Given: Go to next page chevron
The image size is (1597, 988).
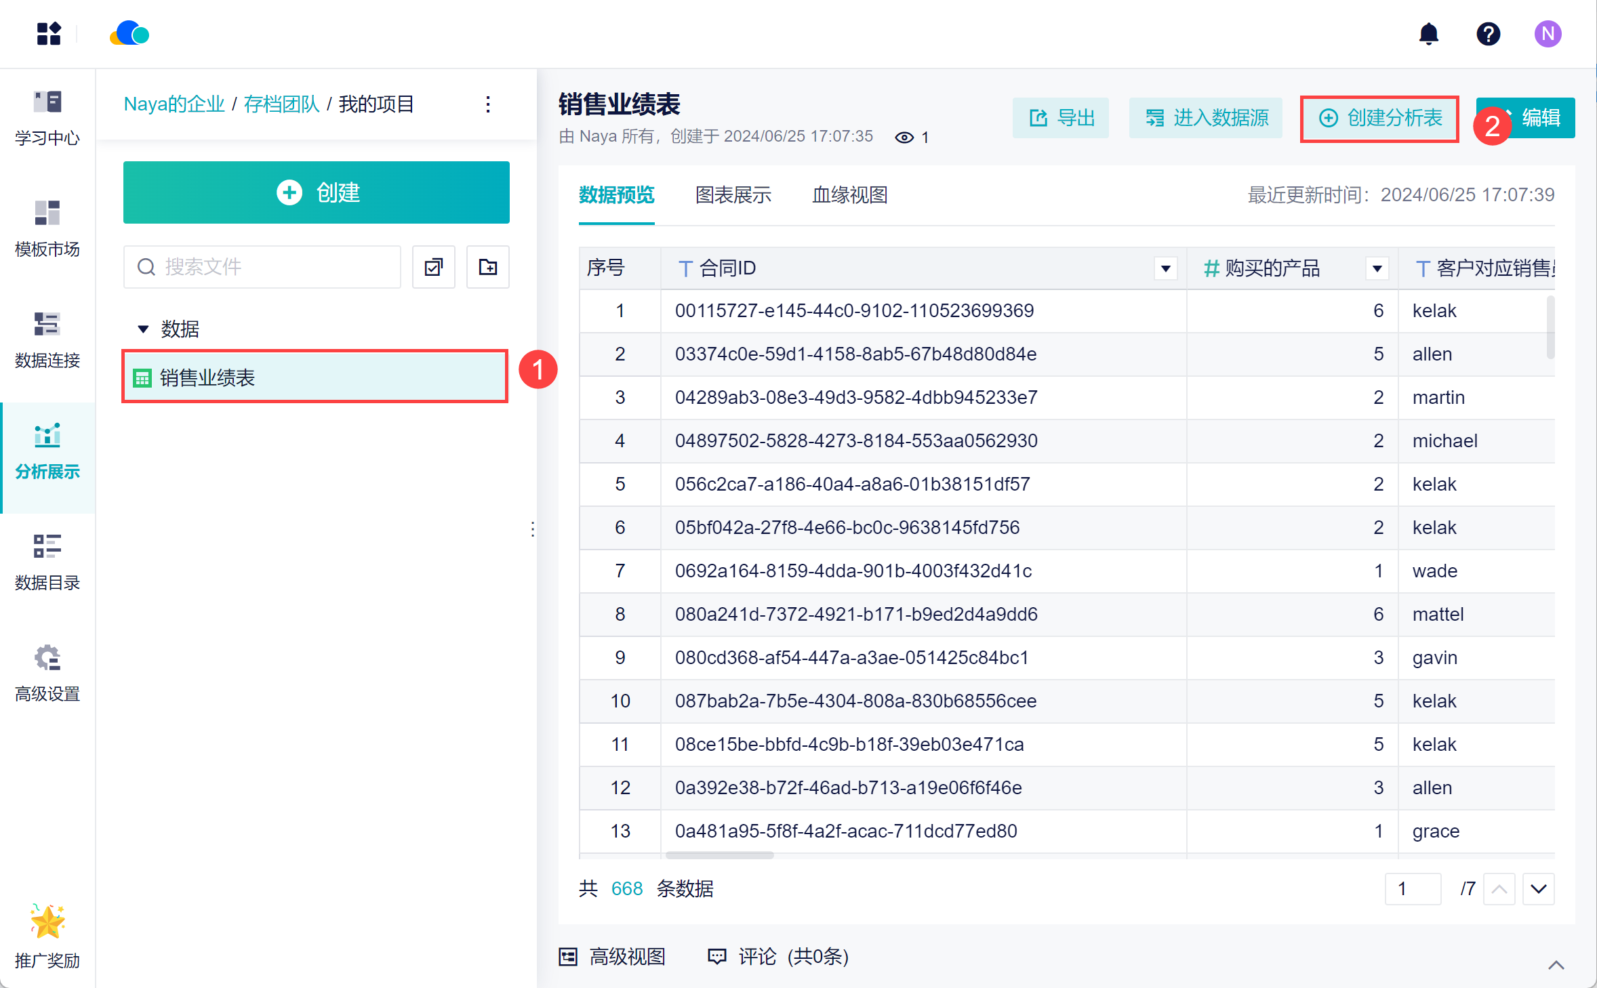Looking at the screenshot, I should pos(1538,888).
